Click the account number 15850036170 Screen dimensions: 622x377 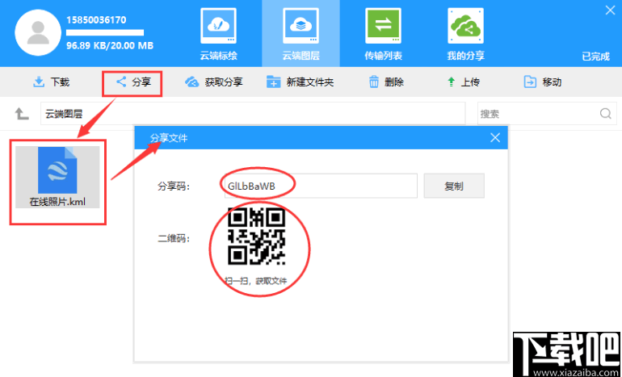[96, 20]
